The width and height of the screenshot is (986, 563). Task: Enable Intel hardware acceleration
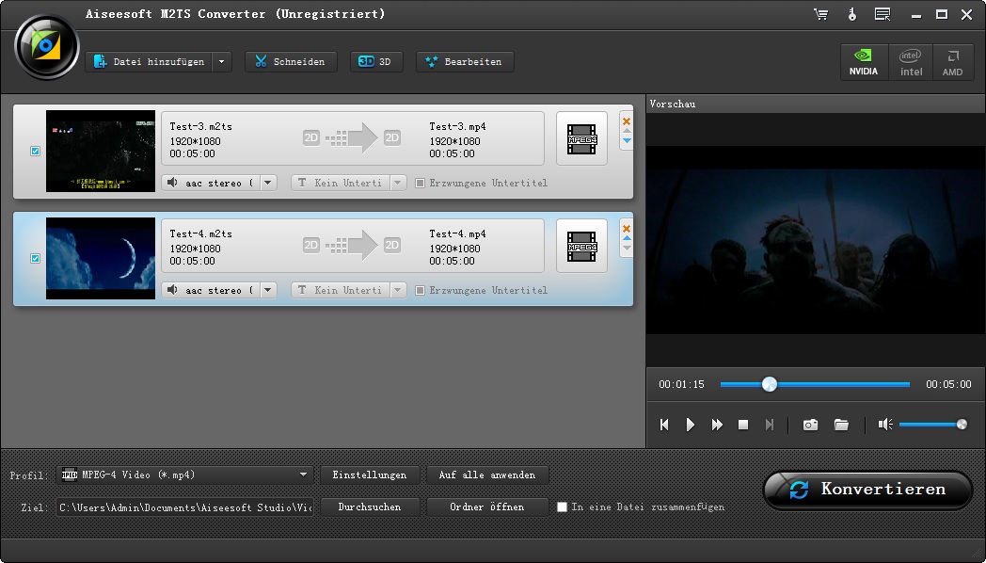[x=911, y=62]
